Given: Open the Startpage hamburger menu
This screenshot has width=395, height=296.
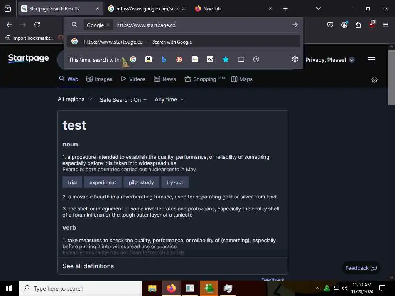Looking at the screenshot, I should (x=371, y=60).
